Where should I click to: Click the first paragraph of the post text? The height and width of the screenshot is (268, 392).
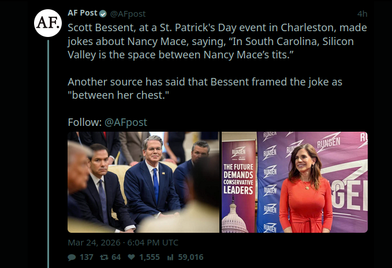(x=217, y=42)
